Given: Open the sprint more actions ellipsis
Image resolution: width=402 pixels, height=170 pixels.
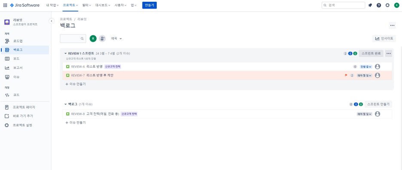Looking at the screenshot, I should point(389,53).
